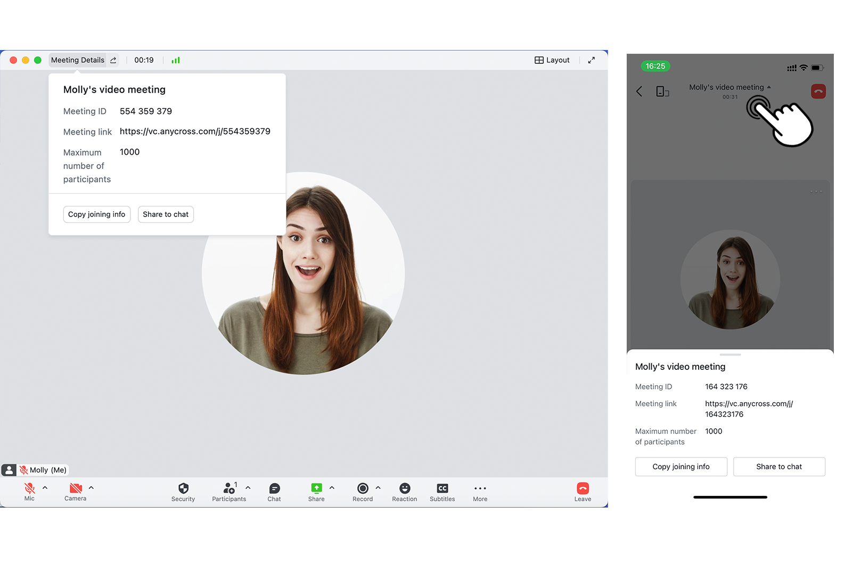
Task: Unmute the Mic in the toolbar
Action: [29, 488]
